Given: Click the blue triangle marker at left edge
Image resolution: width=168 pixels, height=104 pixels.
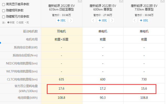Looking at the screenshot, I should tap(1, 43).
